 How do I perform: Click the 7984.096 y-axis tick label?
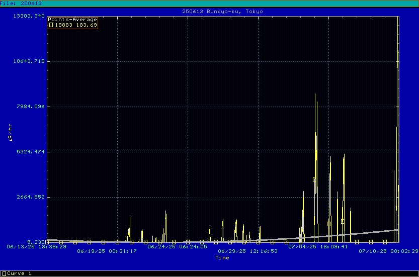[x=30, y=107]
